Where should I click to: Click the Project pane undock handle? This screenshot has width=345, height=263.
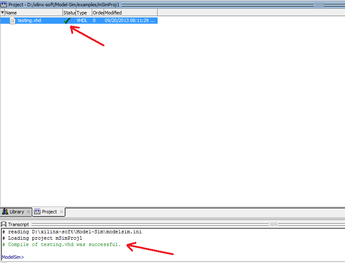tap(319, 4)
